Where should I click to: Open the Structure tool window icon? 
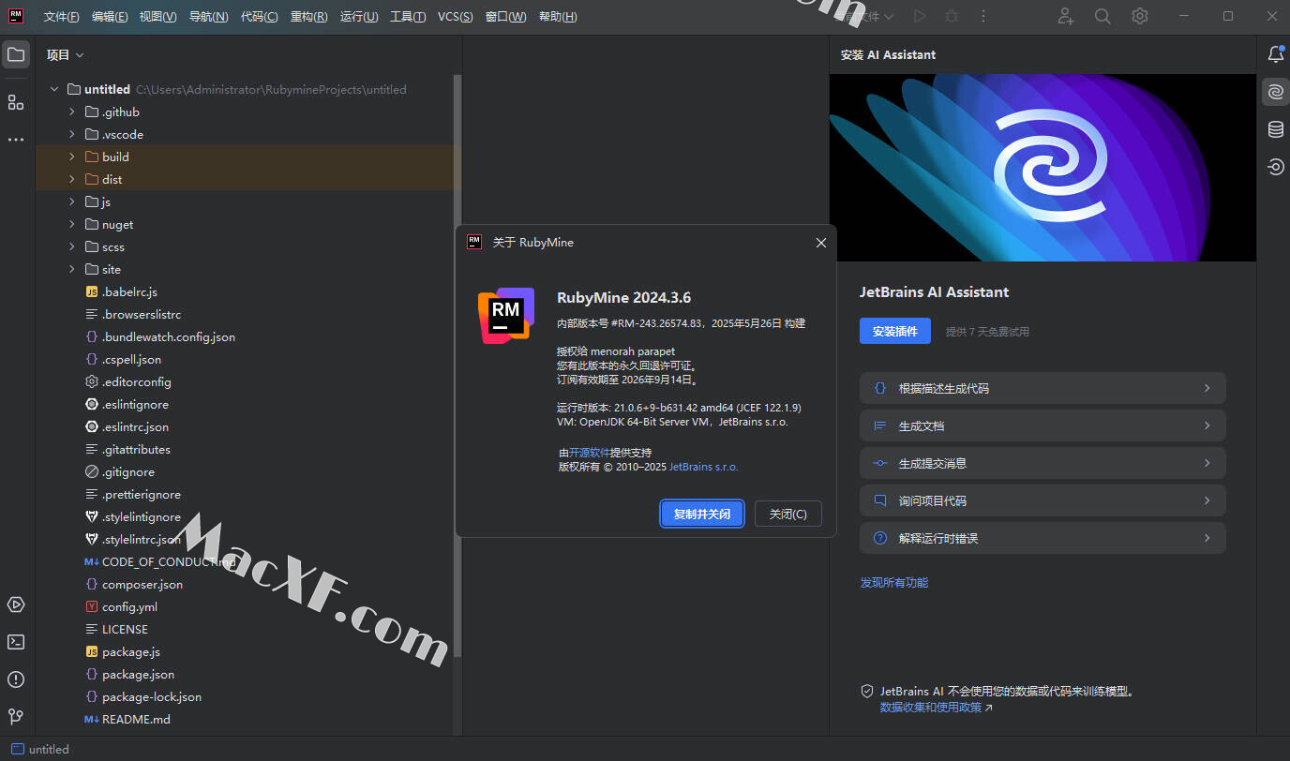[16, 102]
